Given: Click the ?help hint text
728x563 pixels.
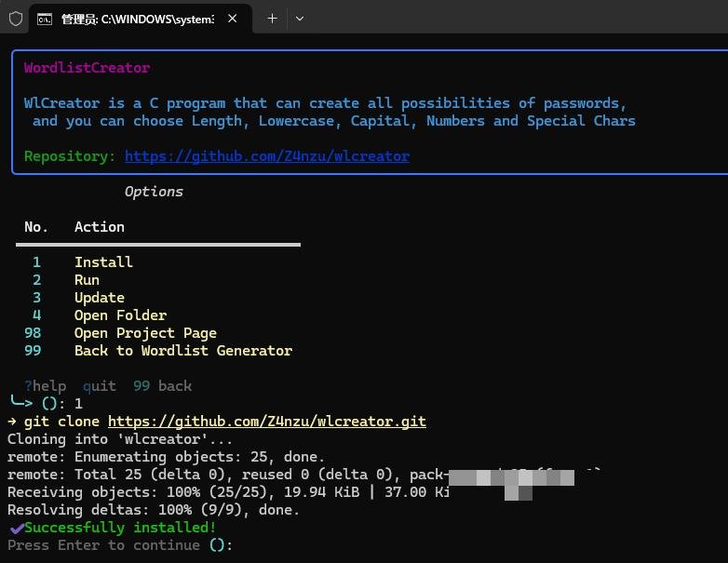Looking at the screenshot, I should click(x=45, y=386).
